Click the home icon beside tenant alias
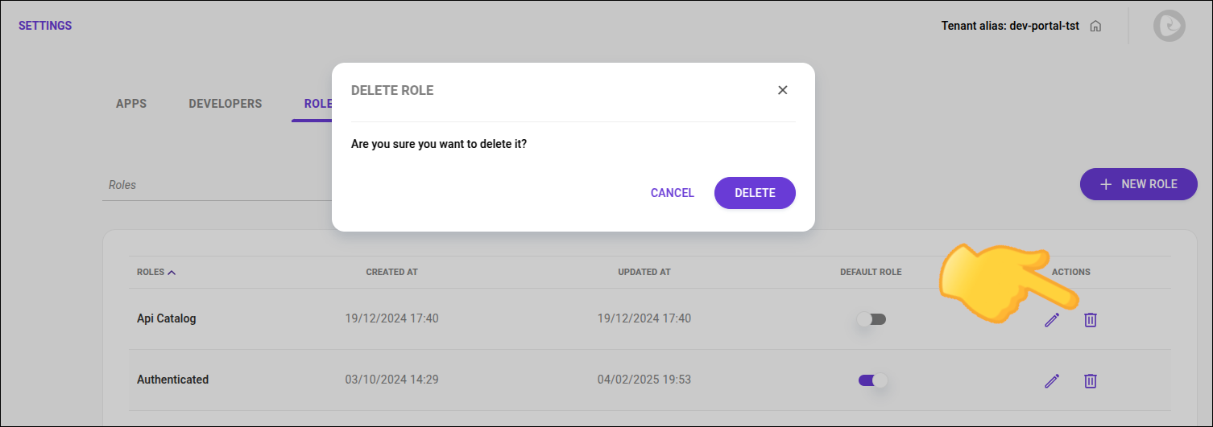The height and width of the screenshot is (427, 1213). (1095, 26)
